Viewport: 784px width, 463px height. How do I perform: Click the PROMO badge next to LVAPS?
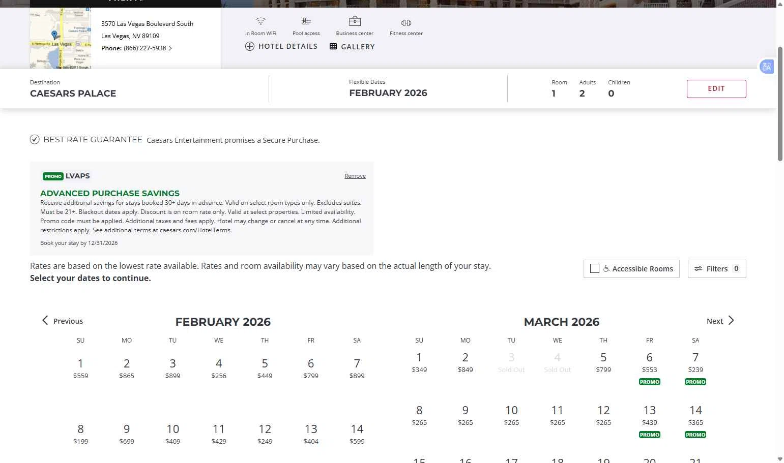(53, 176)
